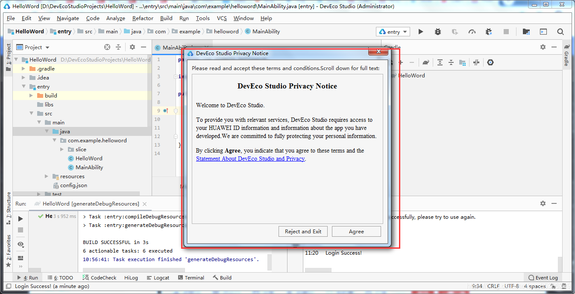
Task: Stop the running task in Run panel
Action: coord(21,230)
